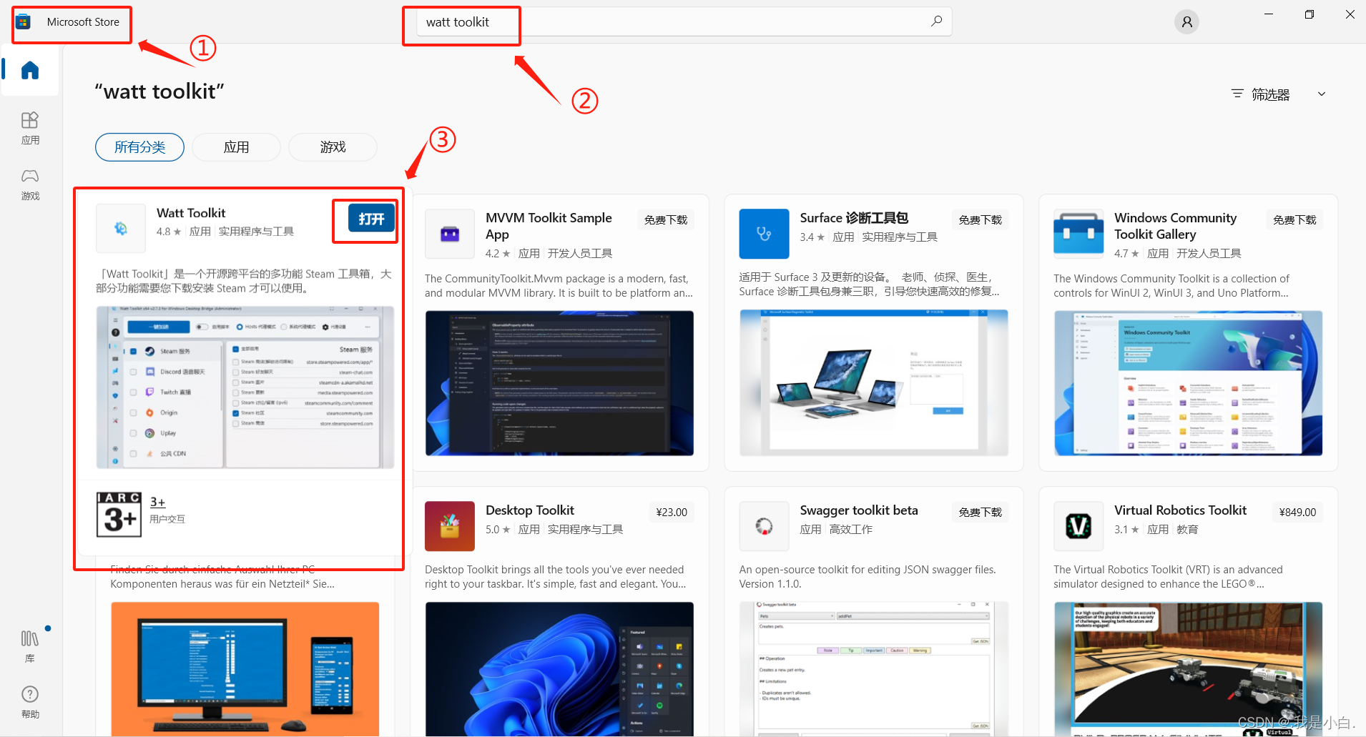Click the Windows Community Toolkit Gallery icon
This screenshot has height=737, width=1366.
coord(1078,234)
